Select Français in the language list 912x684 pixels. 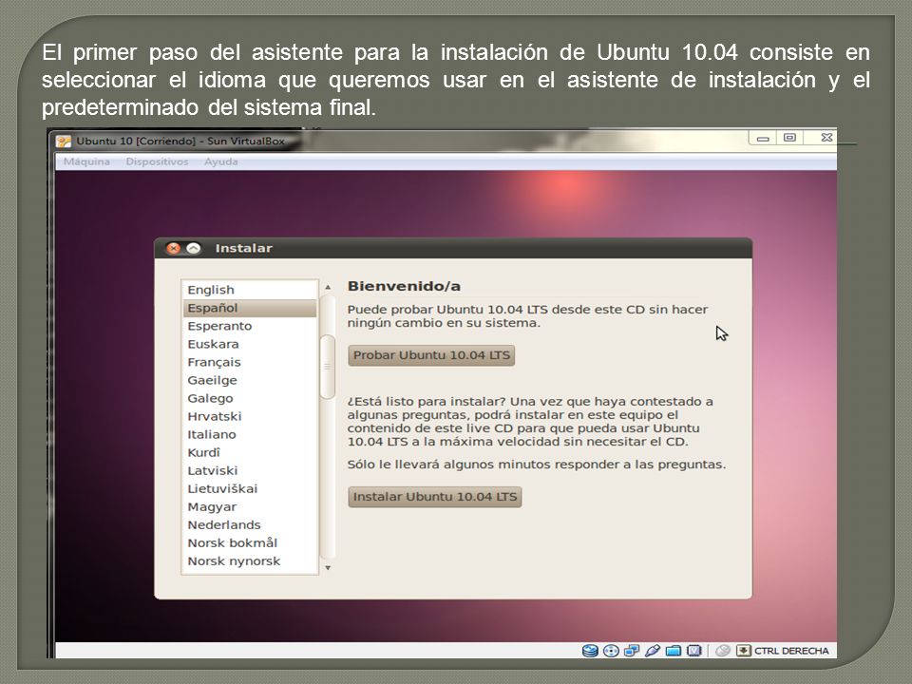(250, 362)
